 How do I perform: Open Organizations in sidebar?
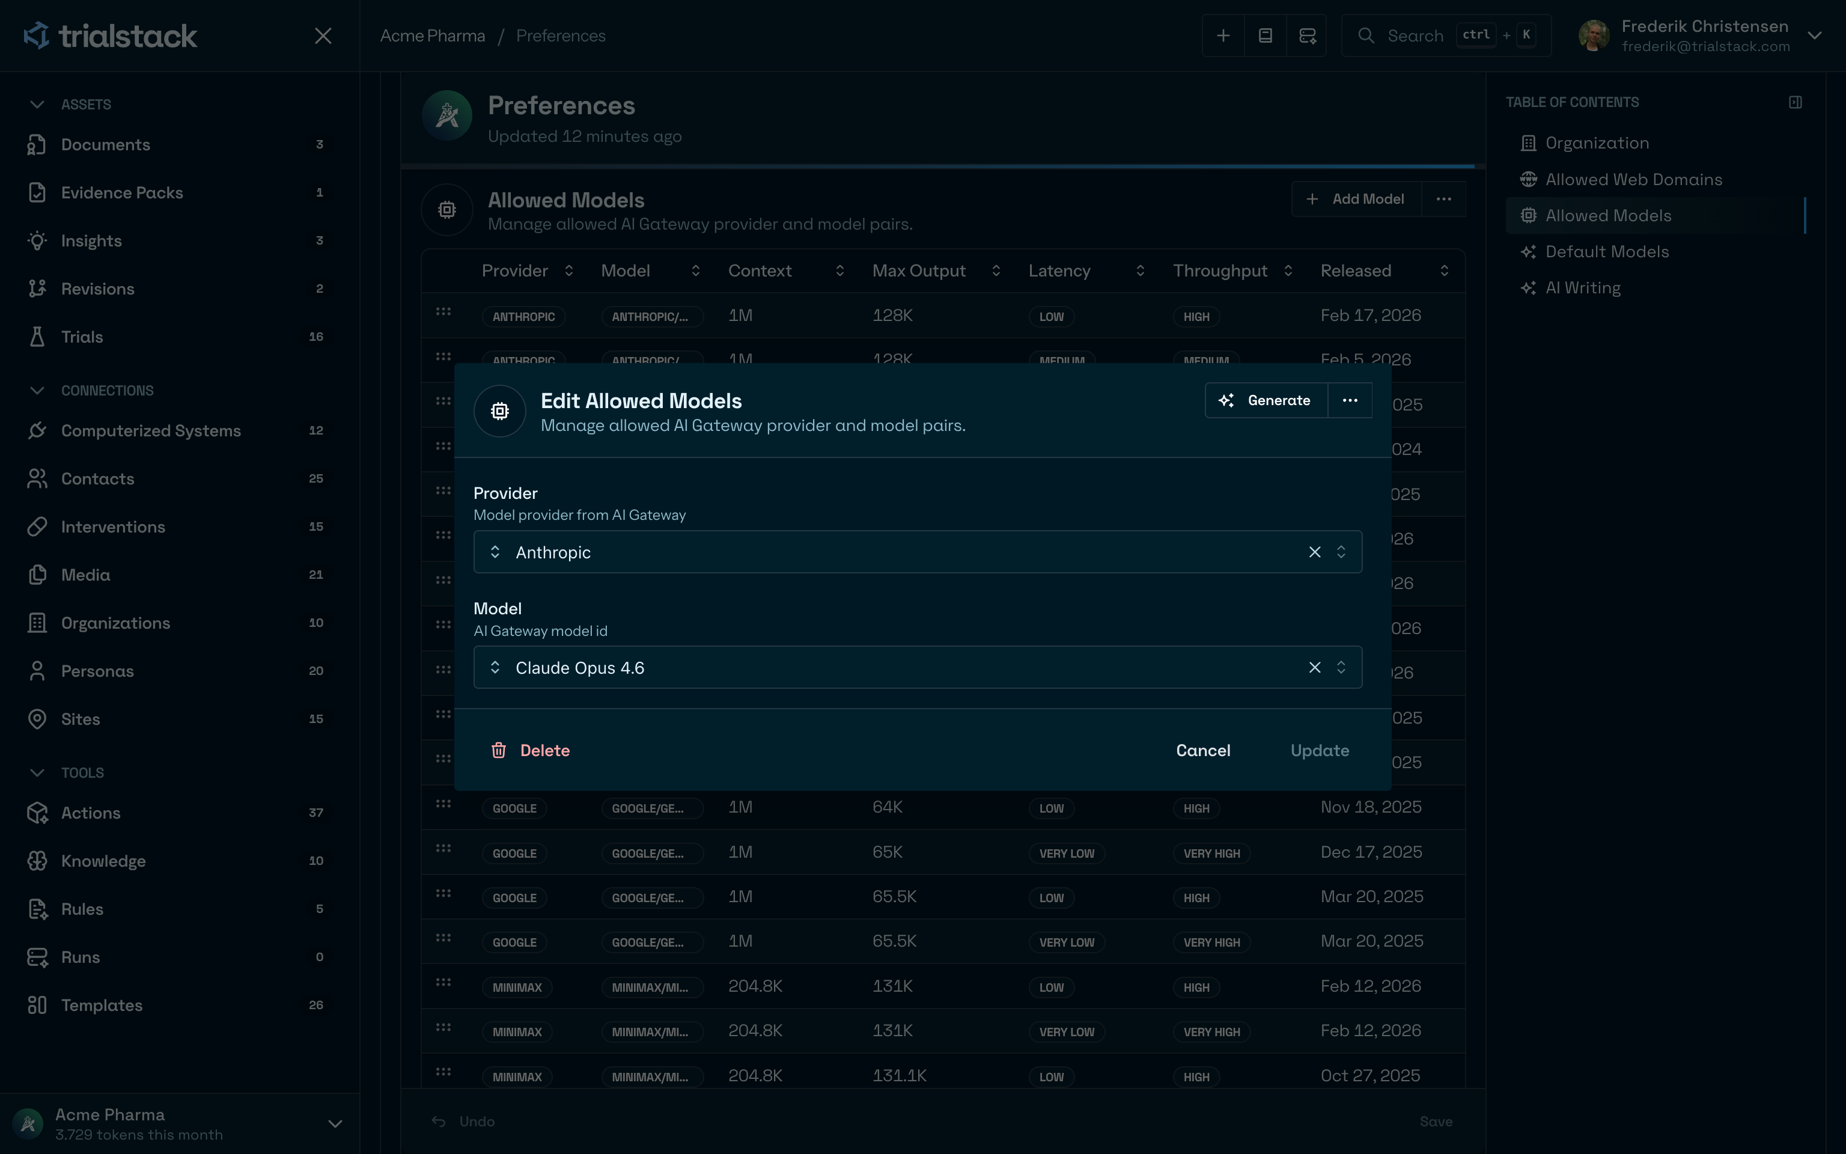coord(175,623)
